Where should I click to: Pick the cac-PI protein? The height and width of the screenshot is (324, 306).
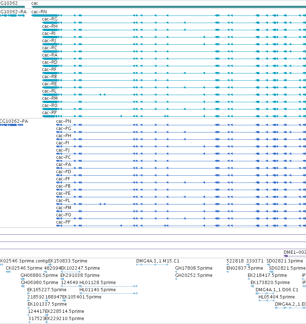pyautogui.click(x=63, y=143)
